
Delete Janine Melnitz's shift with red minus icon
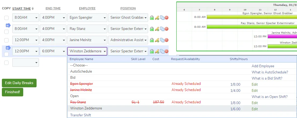click(x=167, y=40)
